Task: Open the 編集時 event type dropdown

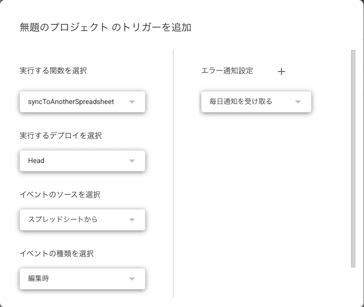Action: (x=82, y=279)
